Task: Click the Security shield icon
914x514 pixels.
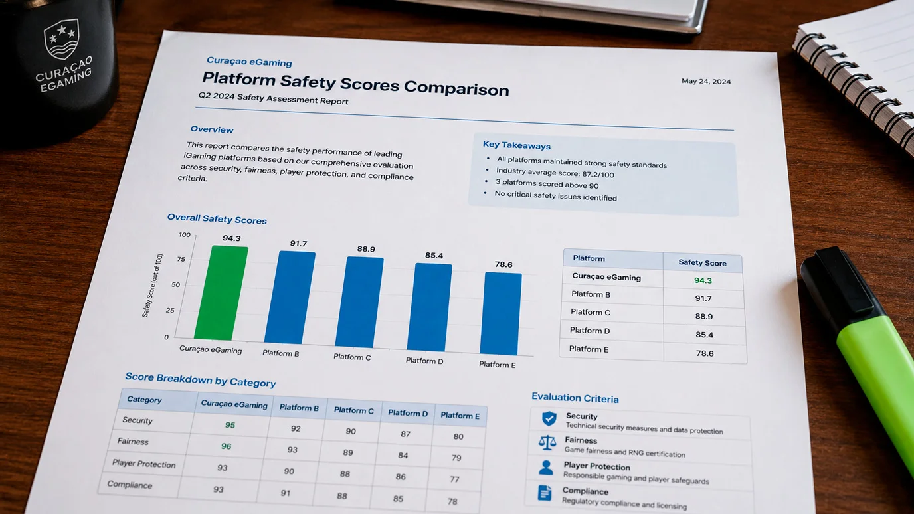Action: (x=549, y=418)
